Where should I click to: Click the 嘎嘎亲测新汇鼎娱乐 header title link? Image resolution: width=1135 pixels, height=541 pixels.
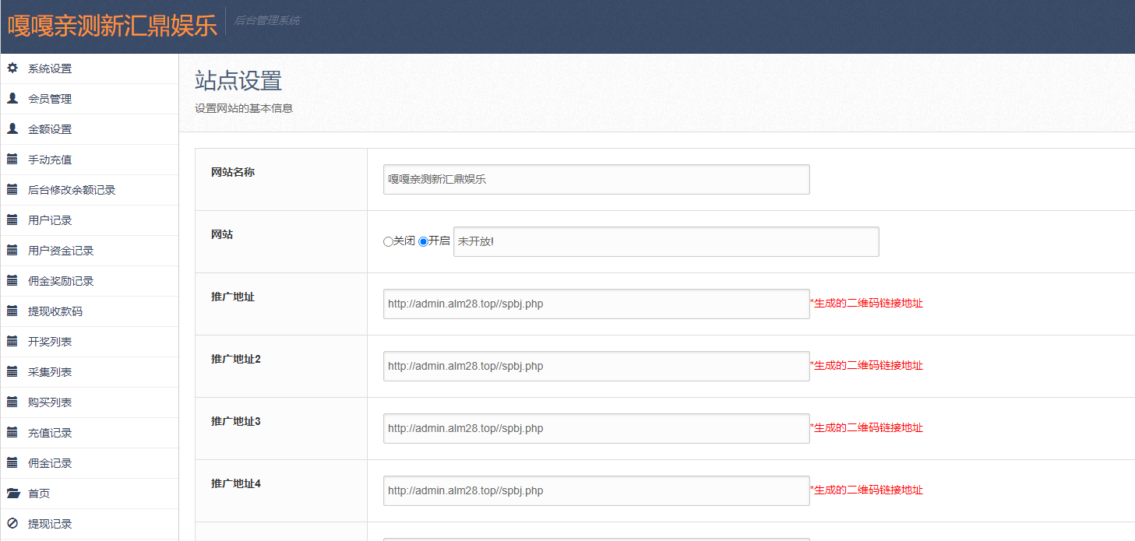[112, 26]
